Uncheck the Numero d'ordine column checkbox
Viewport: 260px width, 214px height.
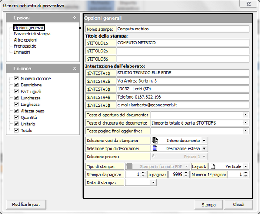(x=16, y=79)
